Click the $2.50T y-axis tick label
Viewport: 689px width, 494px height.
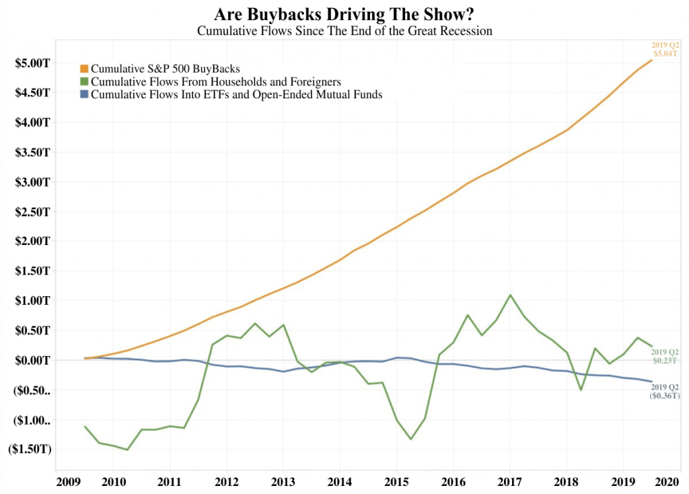click(x=32, y=212)
